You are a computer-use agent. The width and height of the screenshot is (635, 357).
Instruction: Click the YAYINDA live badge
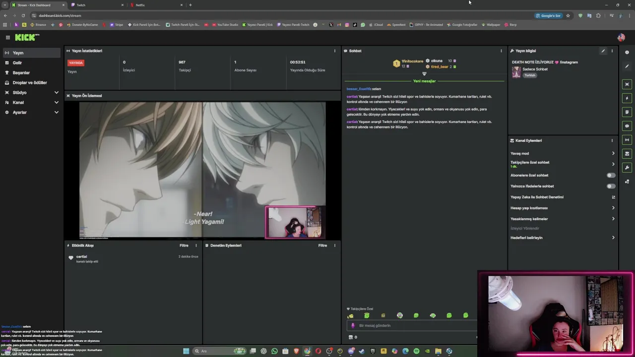(x=76, y=63)
